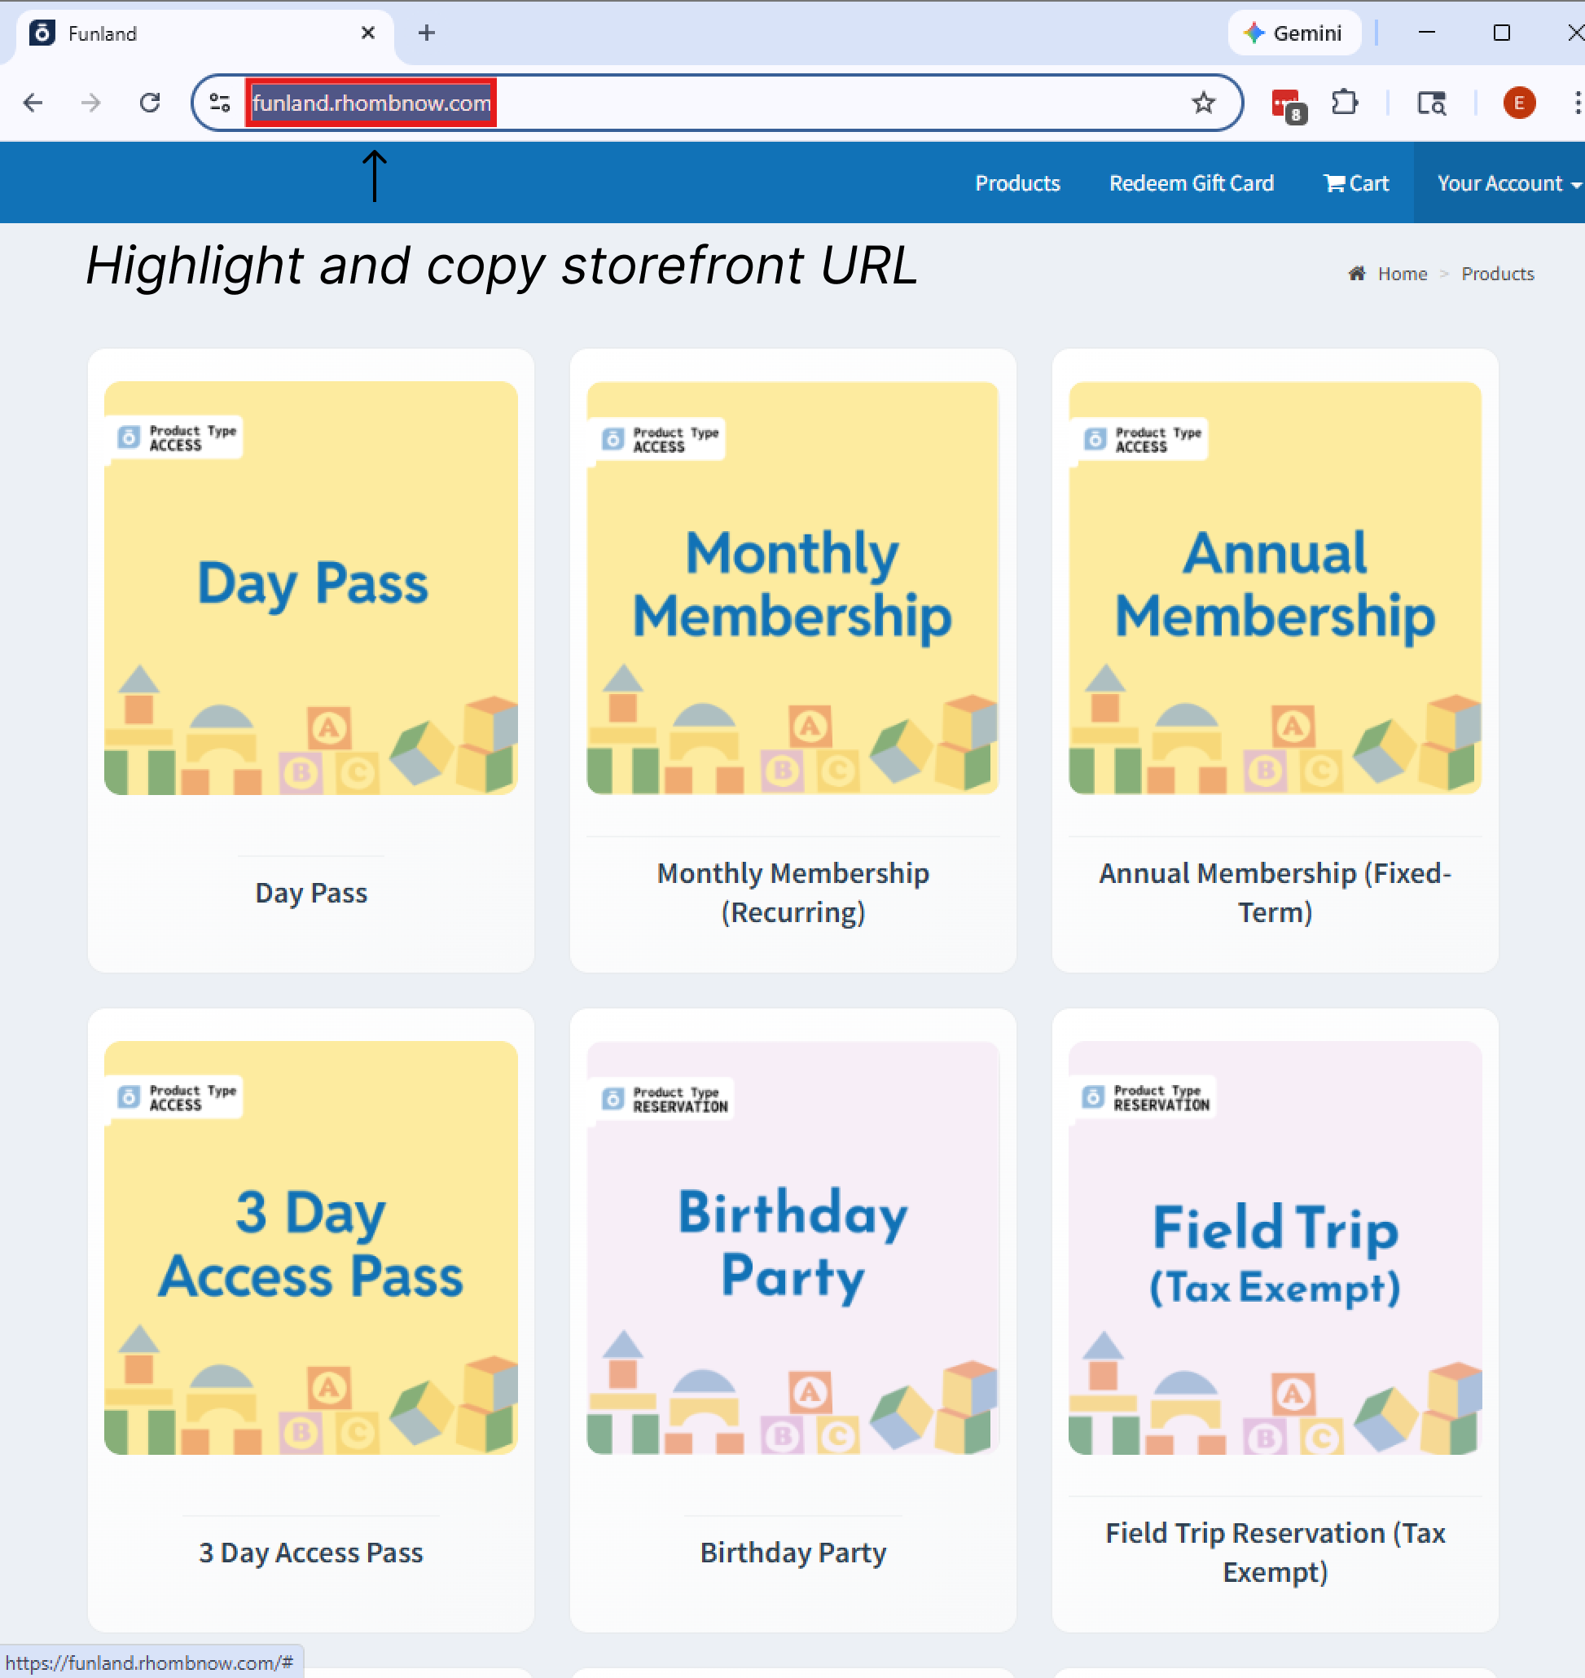Close the Funland tab

[367, 33]
